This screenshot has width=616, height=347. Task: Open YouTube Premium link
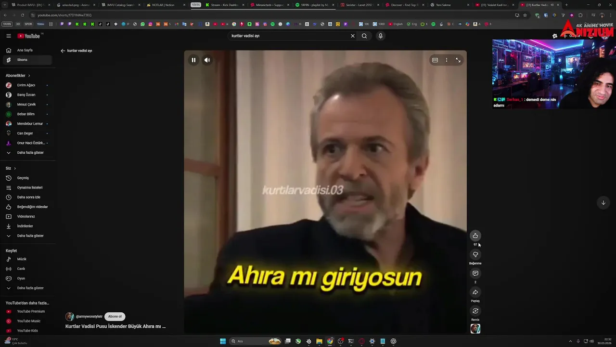coord(27,311)
